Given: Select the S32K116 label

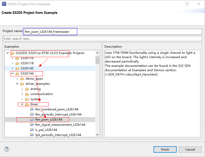Looking at the screenshot, I should [x=27, y=58].
